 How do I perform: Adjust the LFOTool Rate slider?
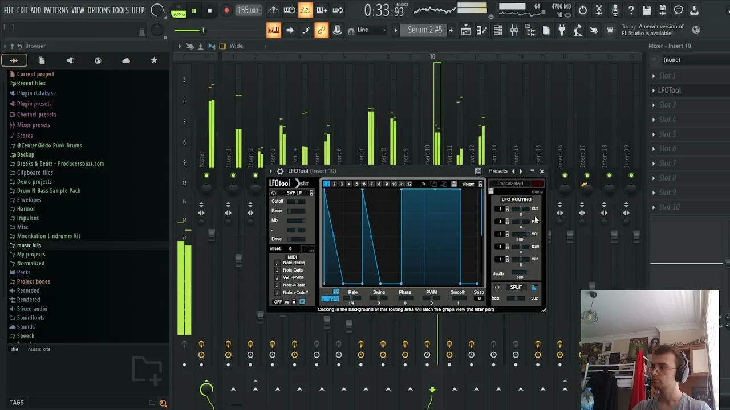pos(353,298)
